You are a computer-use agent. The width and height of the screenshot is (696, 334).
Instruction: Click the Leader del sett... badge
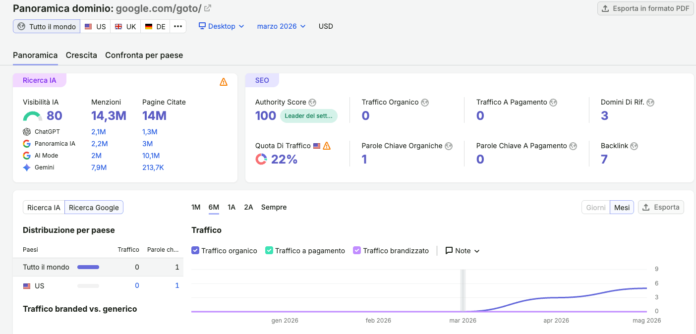pos(309,116)
